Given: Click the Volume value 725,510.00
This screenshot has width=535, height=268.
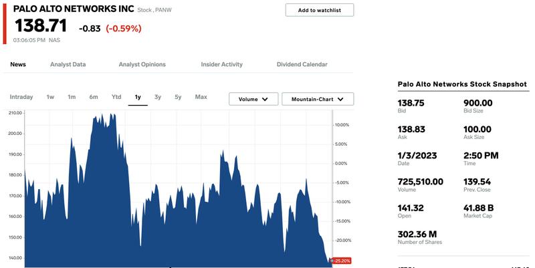Looking at the screenshot, I should [x=421, y=182].
